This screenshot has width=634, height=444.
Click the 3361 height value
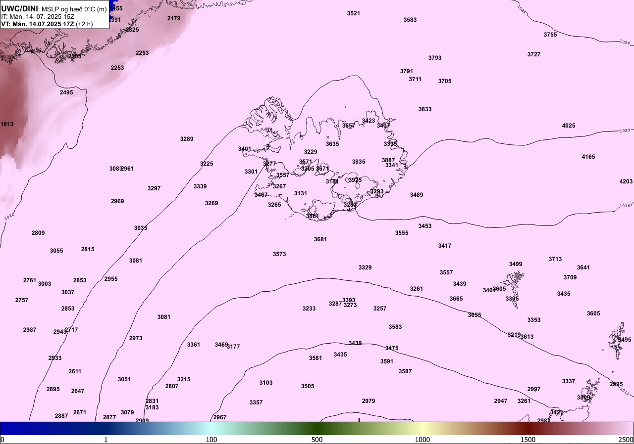(x=194, y=345)
